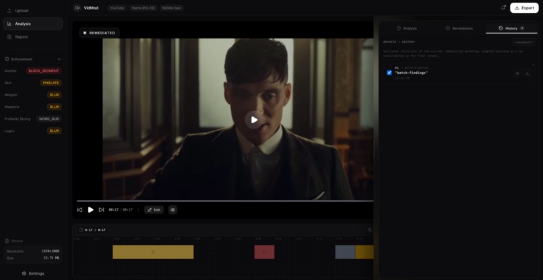Image resolution: width=543 pixels, height=280 pixels.
Task: Click the Source file icon
Action: coord(7,241)
